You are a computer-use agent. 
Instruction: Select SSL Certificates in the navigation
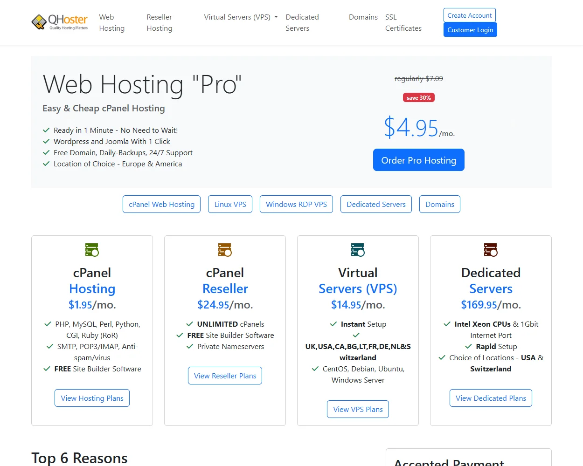[x=403, y=22]
